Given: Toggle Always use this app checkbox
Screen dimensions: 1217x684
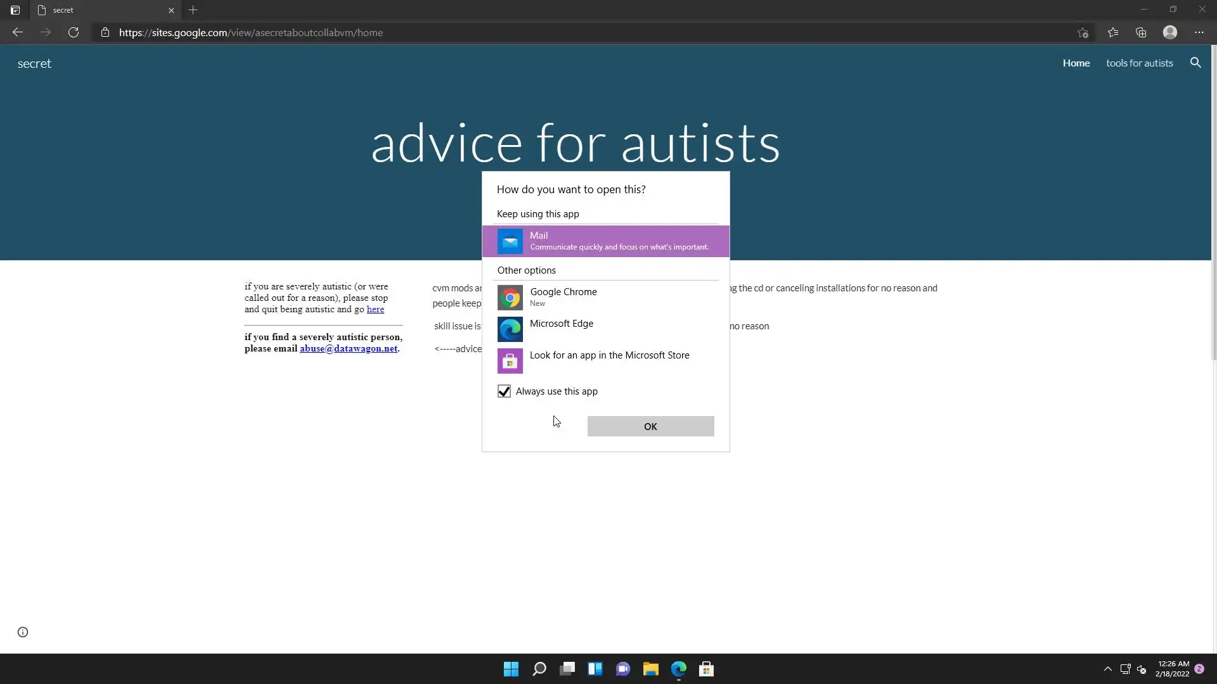Looking at the screenshot, I should pyautogui.click(x=504, y=391).
